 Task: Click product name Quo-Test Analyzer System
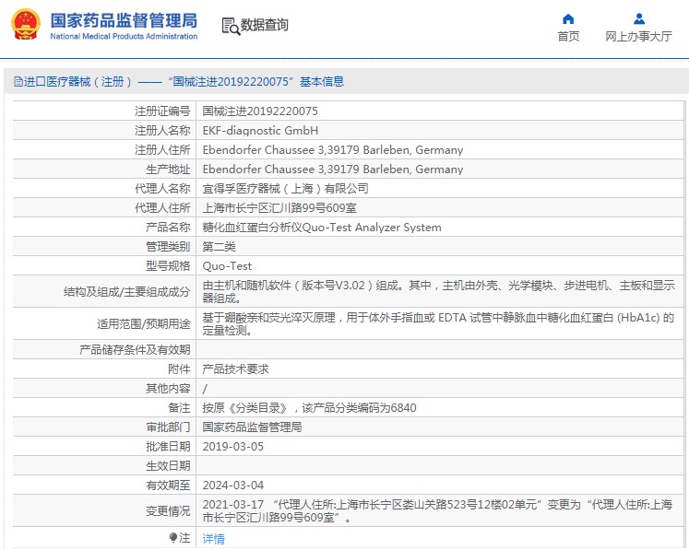322,227
